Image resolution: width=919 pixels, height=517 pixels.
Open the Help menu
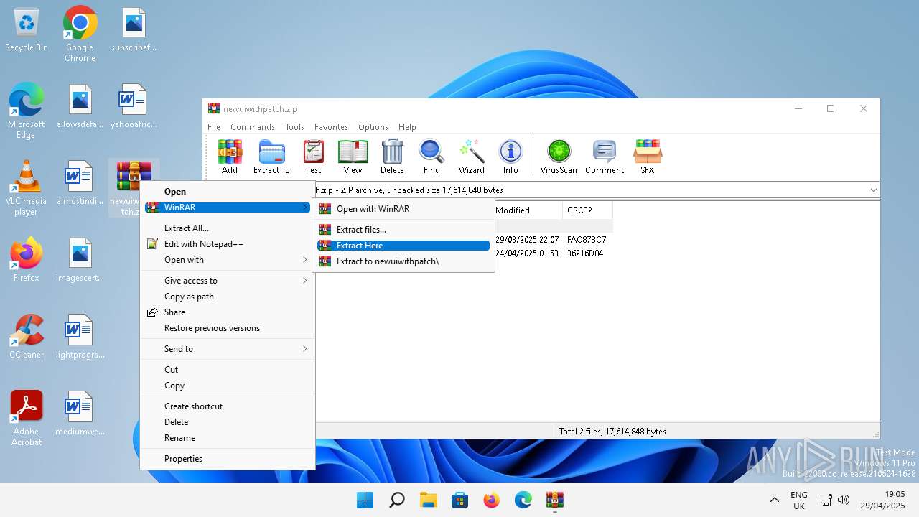click(407, 127)
